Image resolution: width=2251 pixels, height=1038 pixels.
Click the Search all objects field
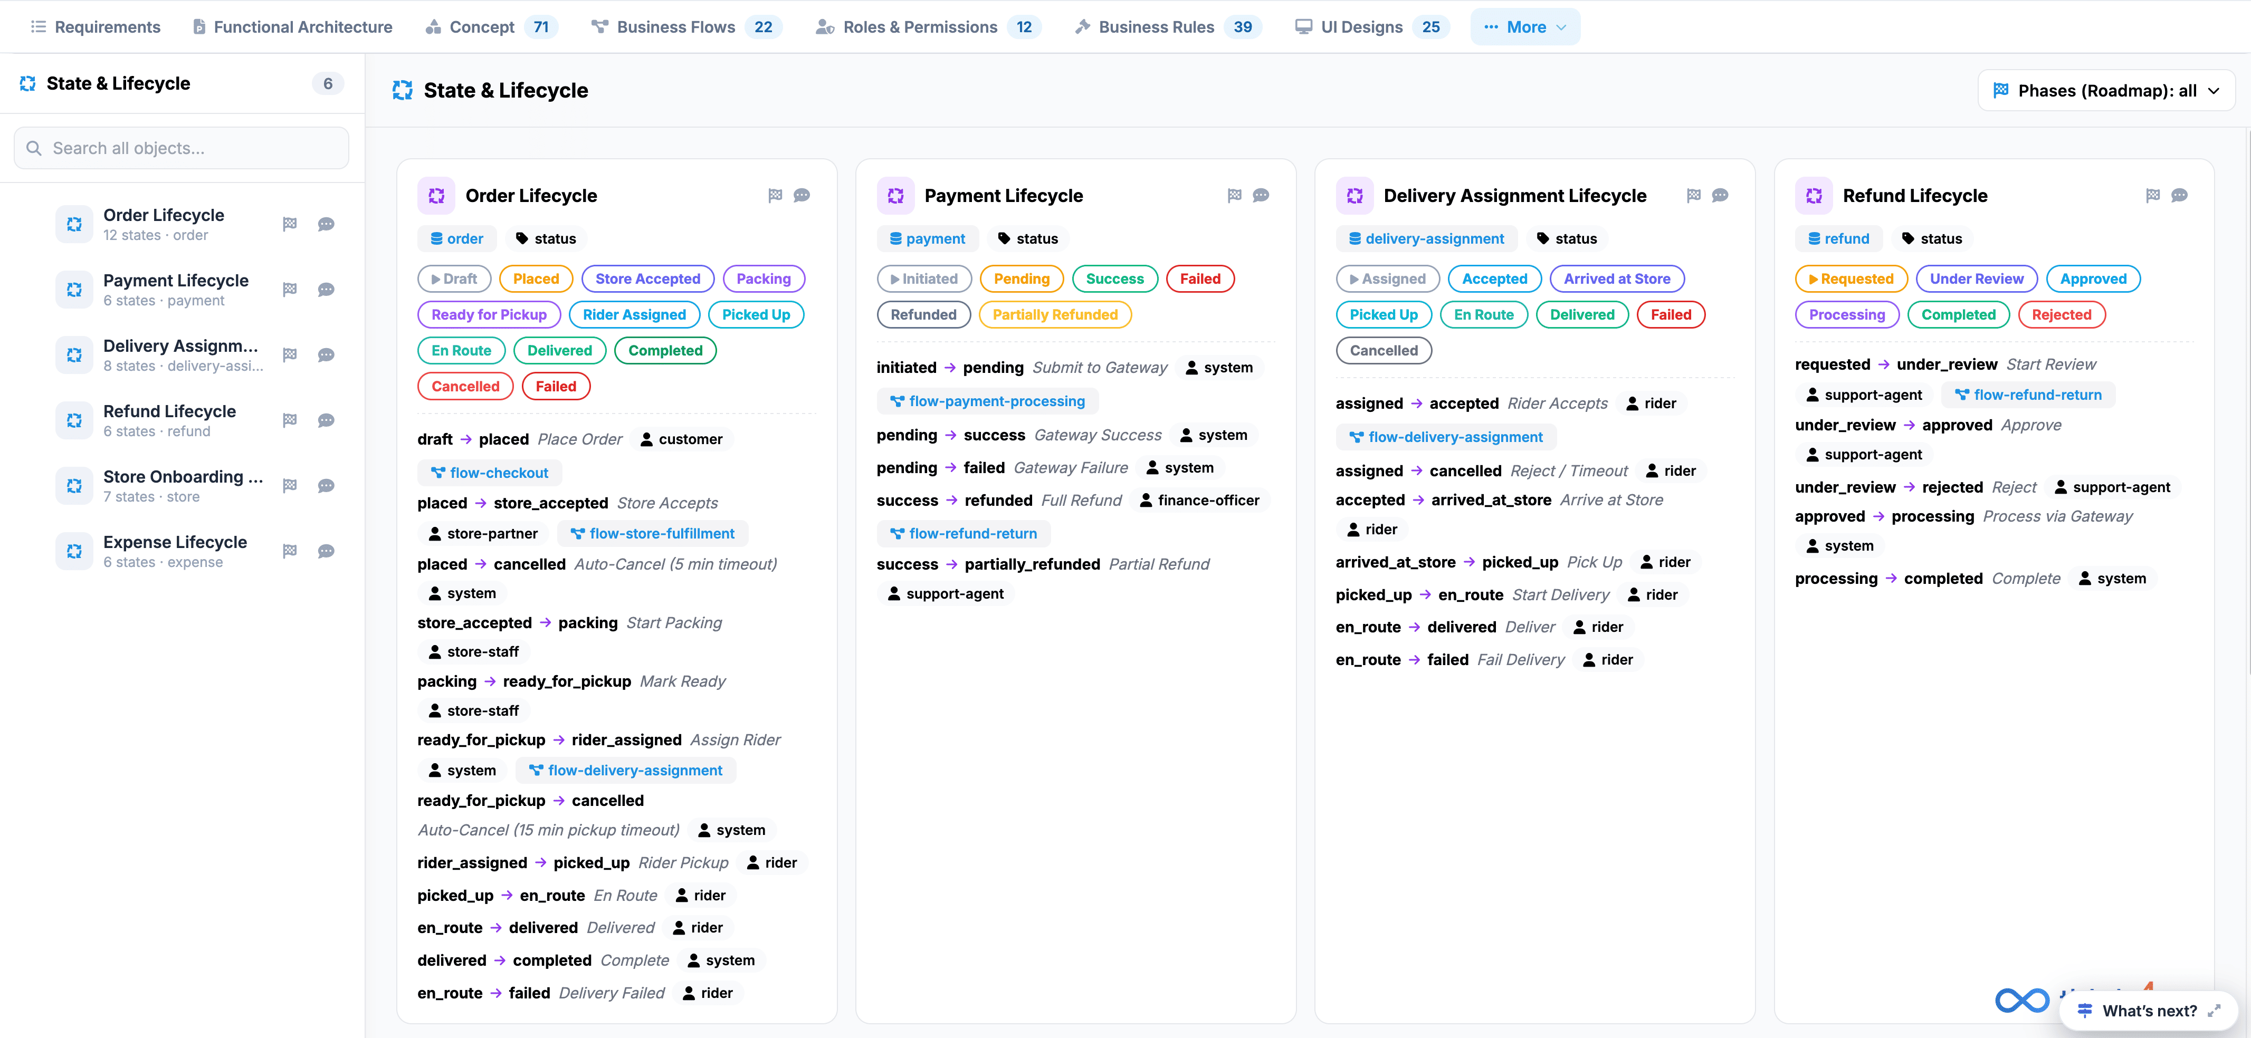point(182,149)
